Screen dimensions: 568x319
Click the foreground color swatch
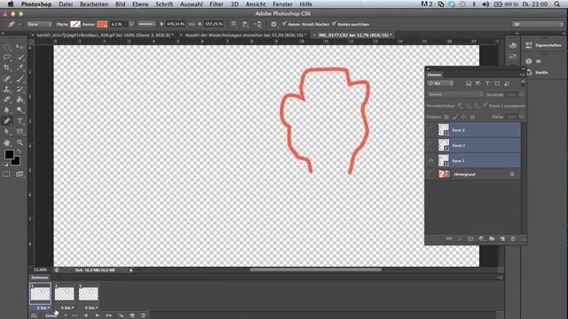tap(9, 154)
